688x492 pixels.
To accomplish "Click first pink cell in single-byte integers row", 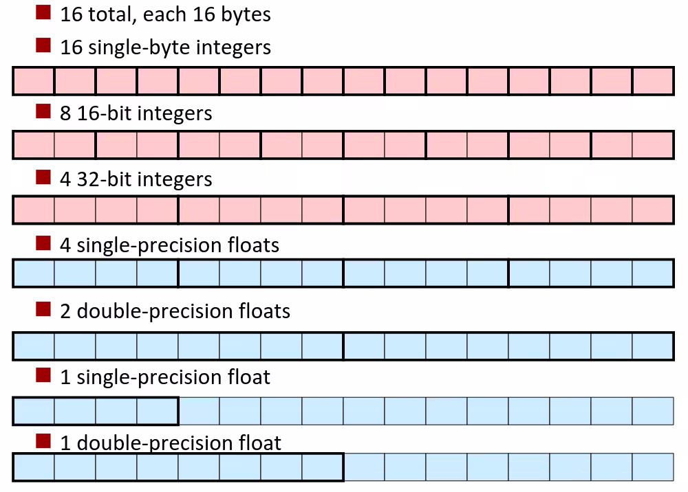I will click(x=34, y=81).
